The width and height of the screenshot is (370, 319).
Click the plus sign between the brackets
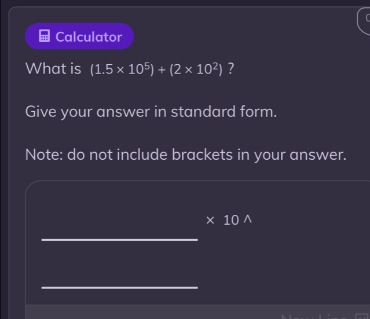(160, 71)
